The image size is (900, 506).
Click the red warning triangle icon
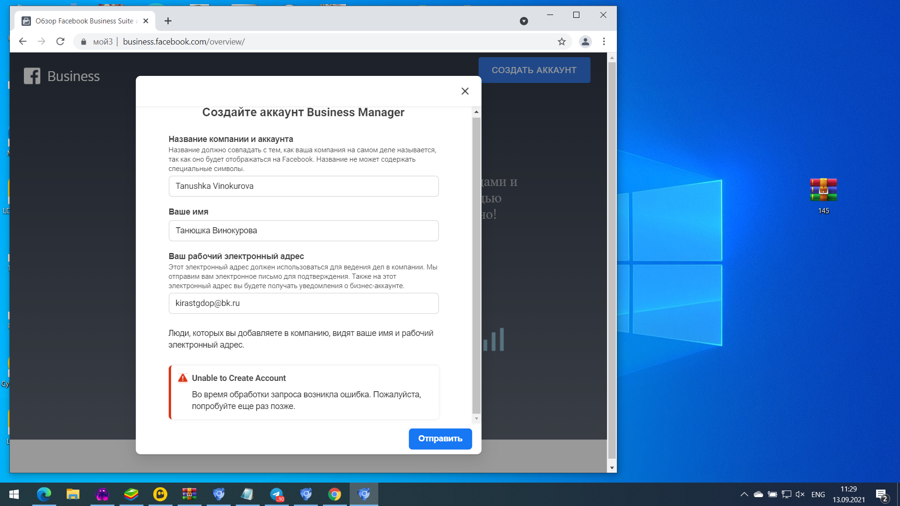coord(183,378)
